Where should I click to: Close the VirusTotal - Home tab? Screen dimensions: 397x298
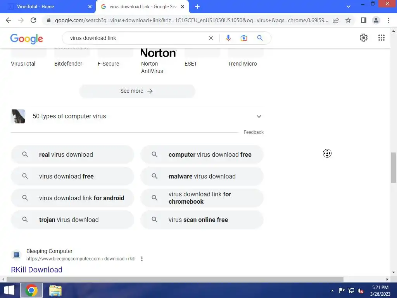coord(90,7)
